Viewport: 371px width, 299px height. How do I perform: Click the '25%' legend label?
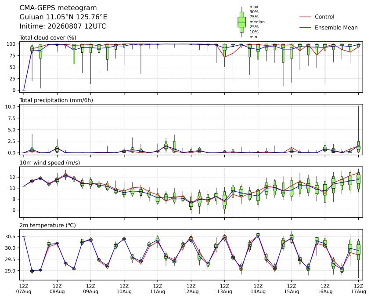click(x=254, y=27)
